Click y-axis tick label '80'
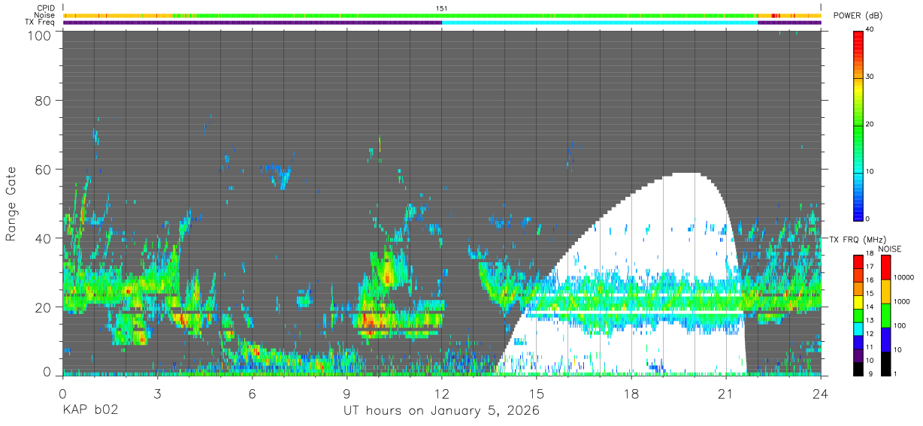Screen dimensions: 923x426 [x=44, y=100]
